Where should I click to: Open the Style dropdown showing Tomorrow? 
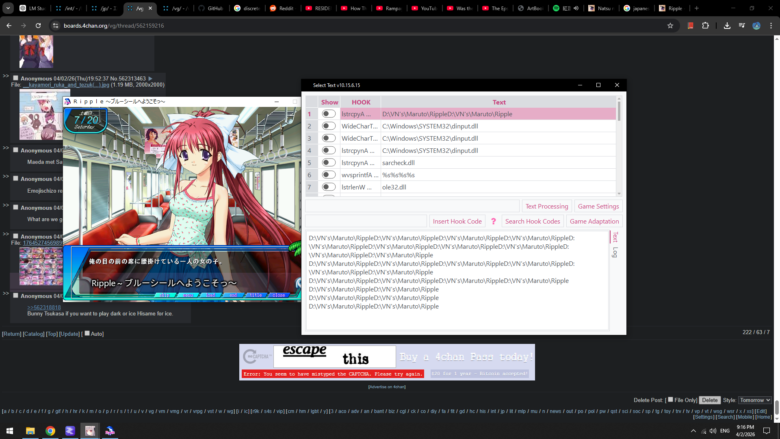click(755, 400)
